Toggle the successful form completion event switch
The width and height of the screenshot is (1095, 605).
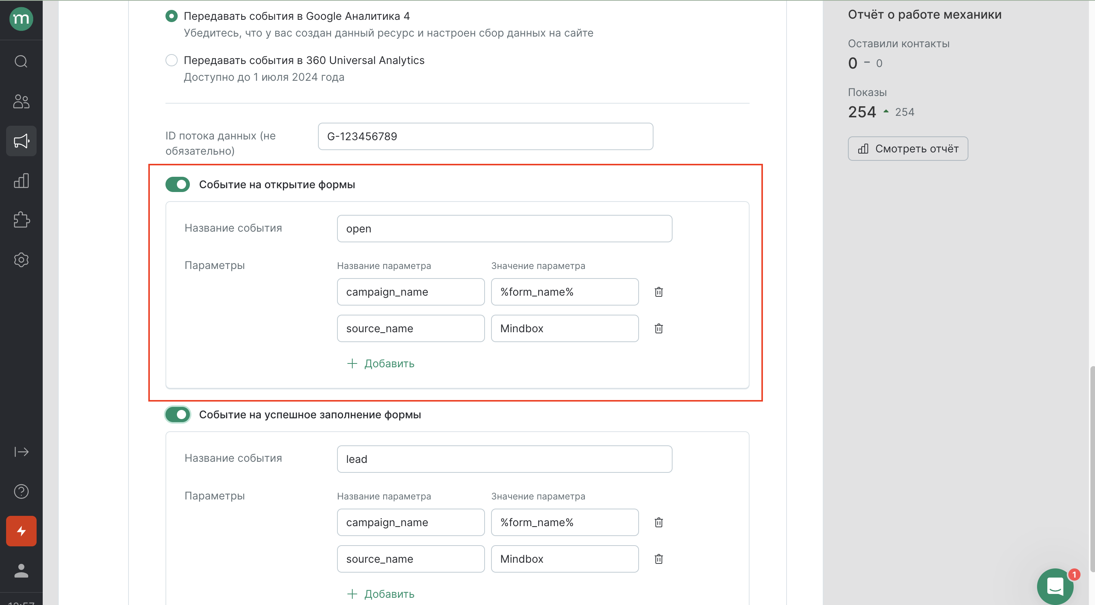178,415
